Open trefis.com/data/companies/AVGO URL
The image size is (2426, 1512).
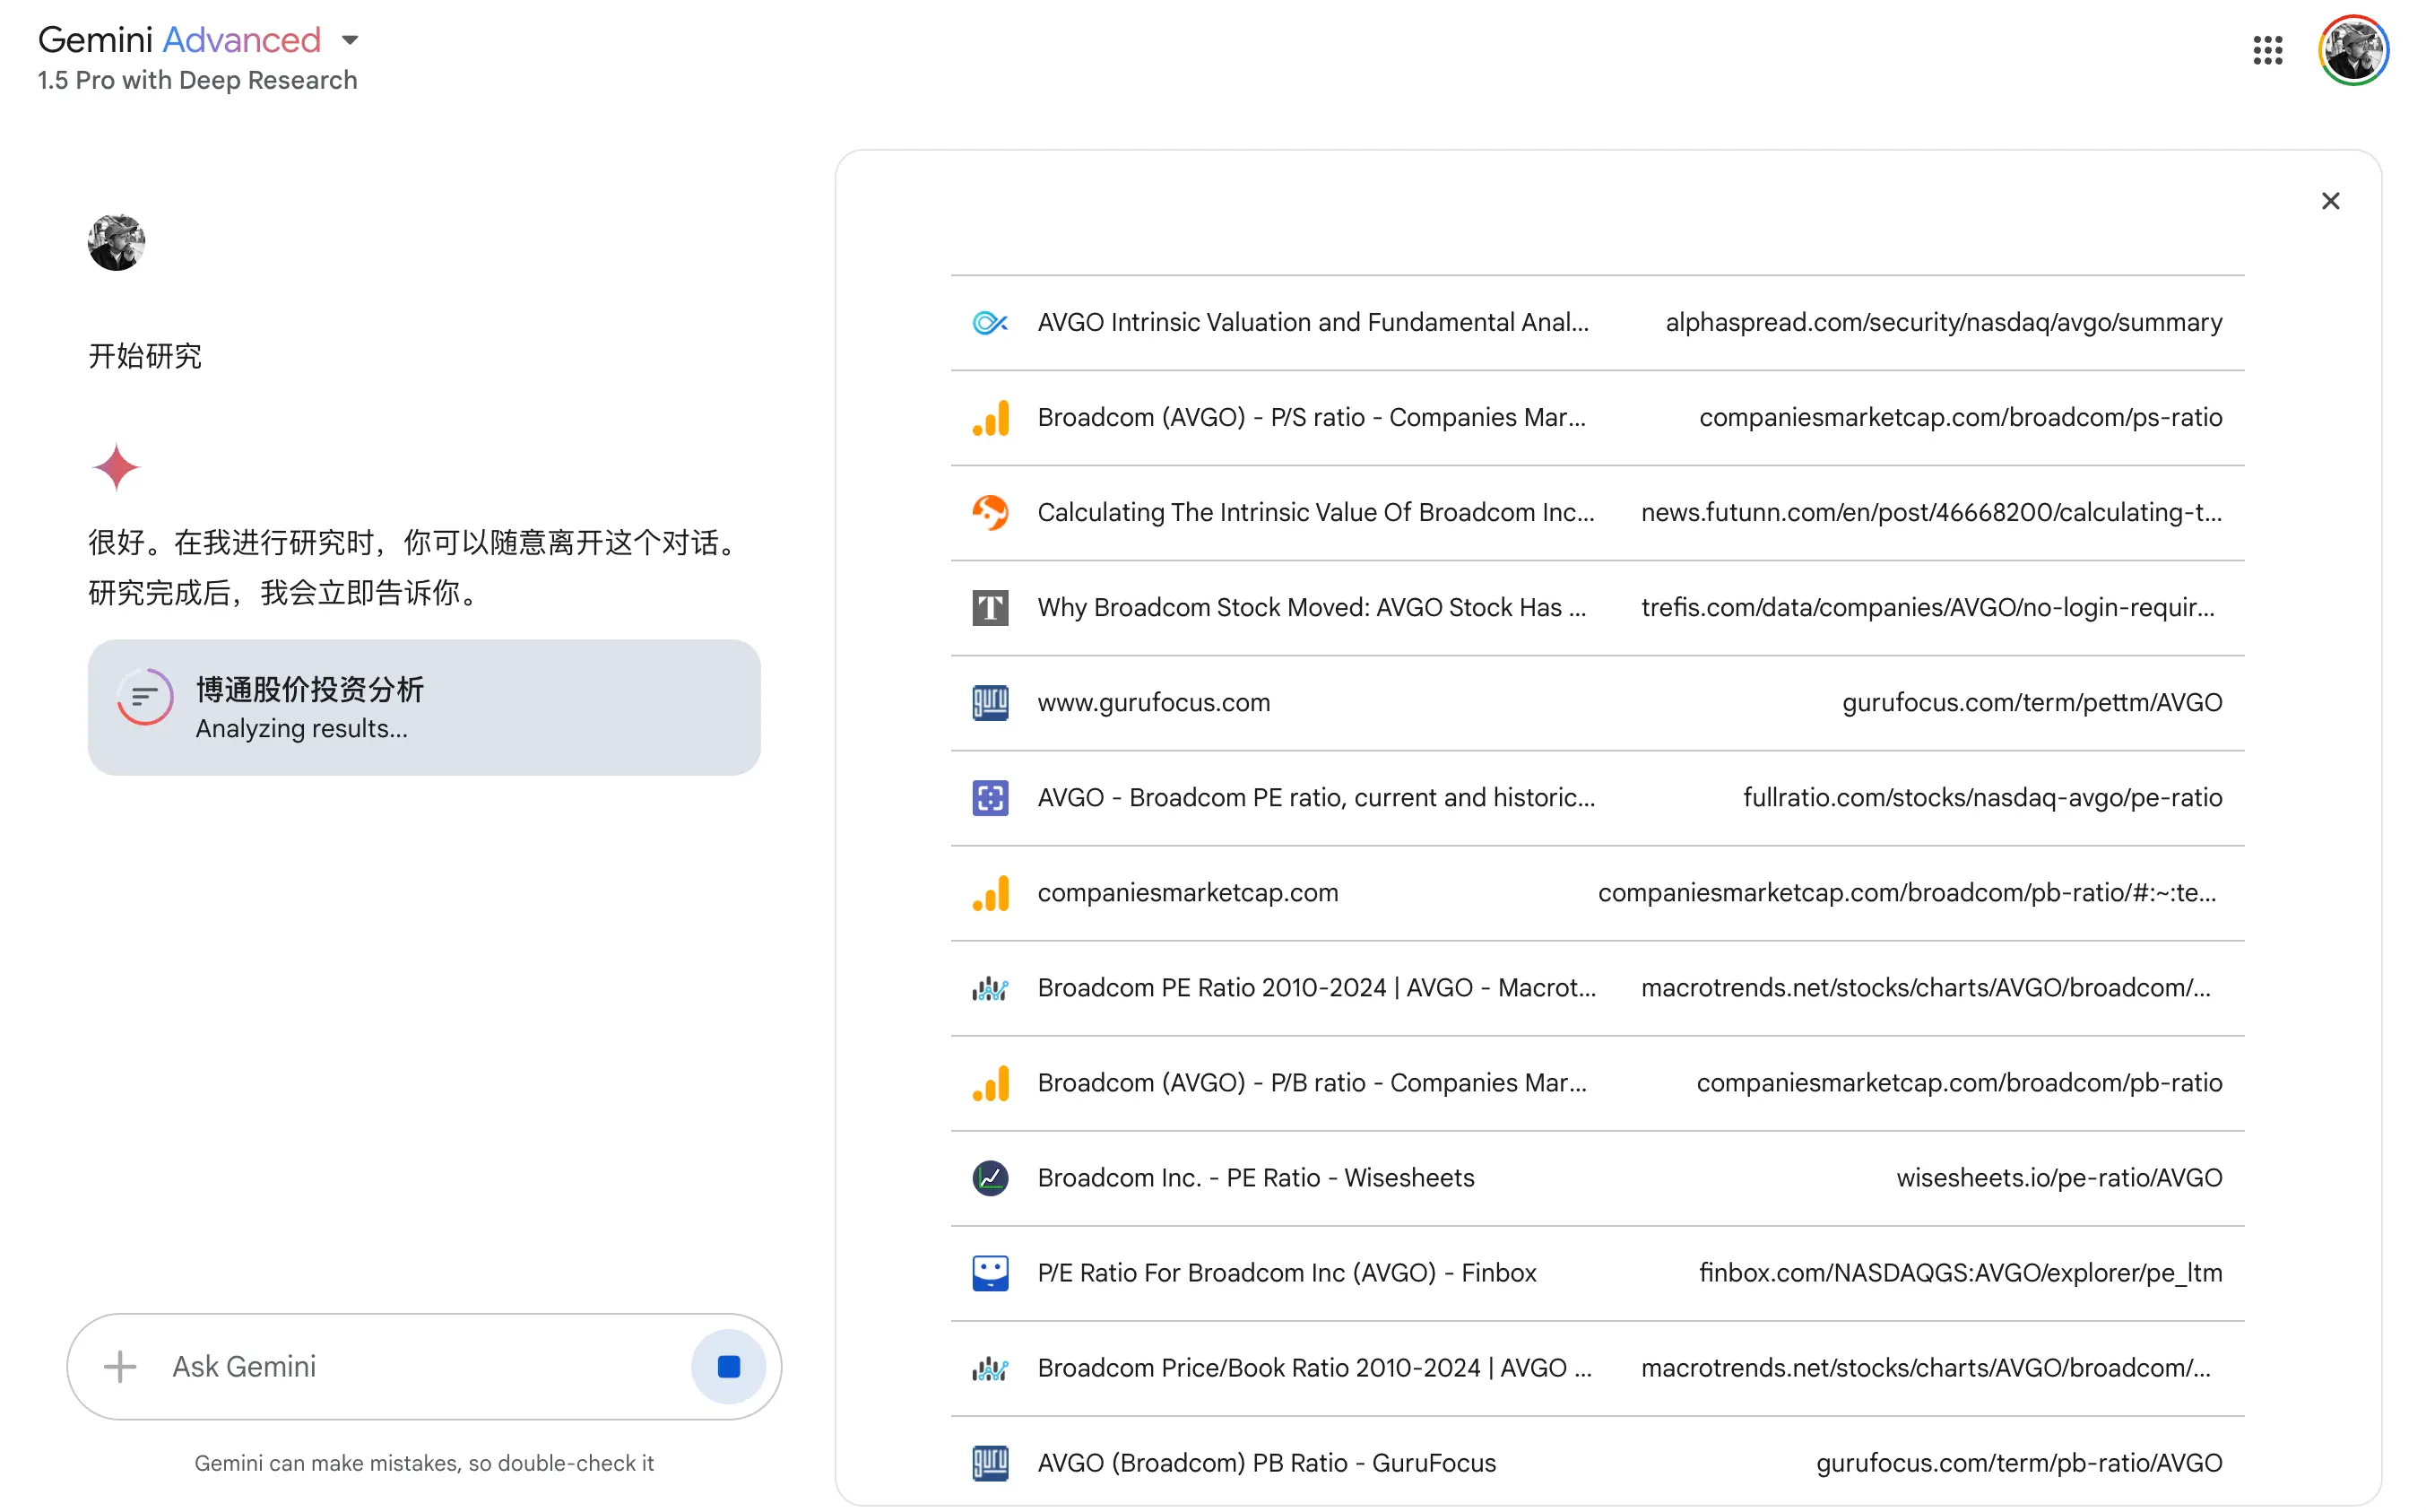pos(1928,607)
